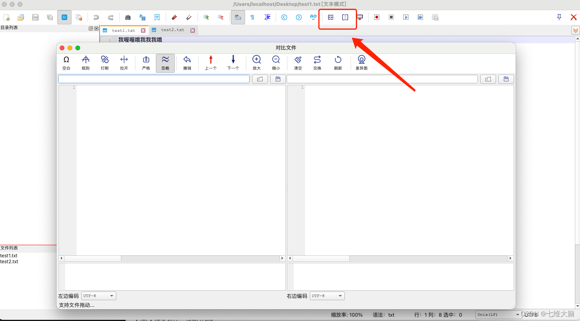Open the 左边编码 UTF-8 dropdown

99,296
